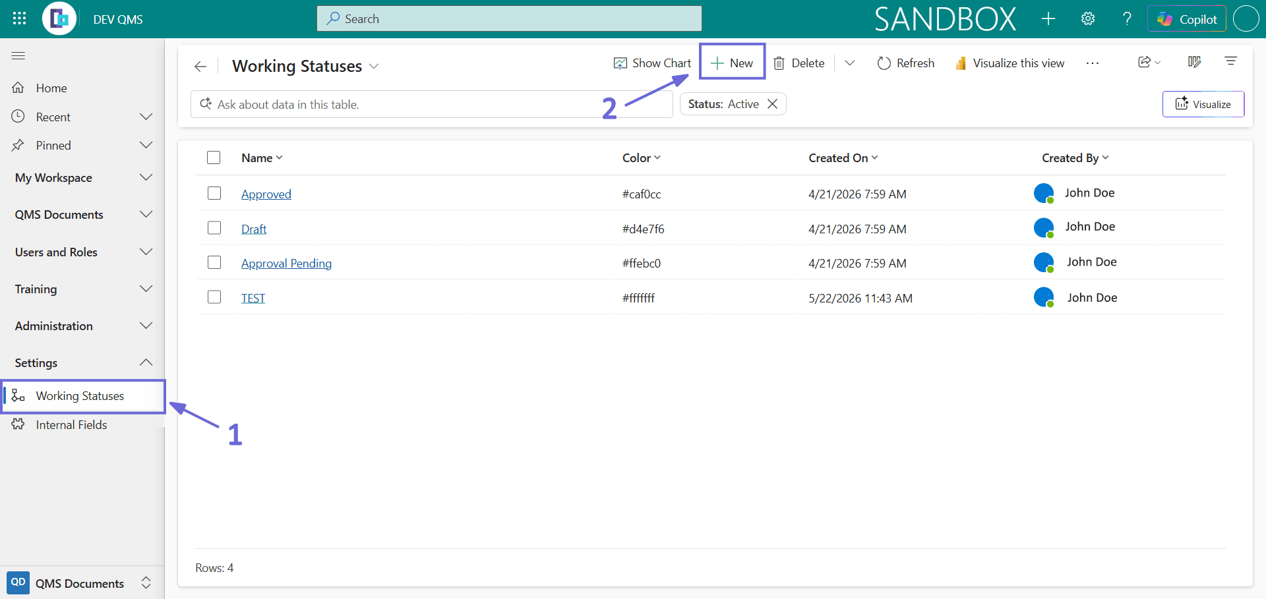Click John Doe in the Approved row
Screen dimensions: 1266x599
coord(1089,193)
